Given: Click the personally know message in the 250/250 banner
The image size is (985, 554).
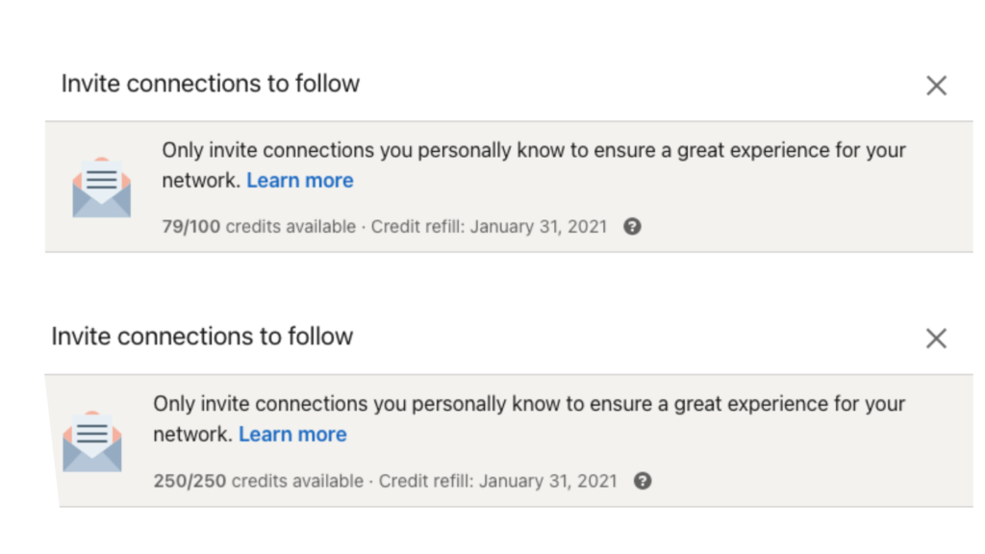Looking at the screenshot, I should [529, 419].
